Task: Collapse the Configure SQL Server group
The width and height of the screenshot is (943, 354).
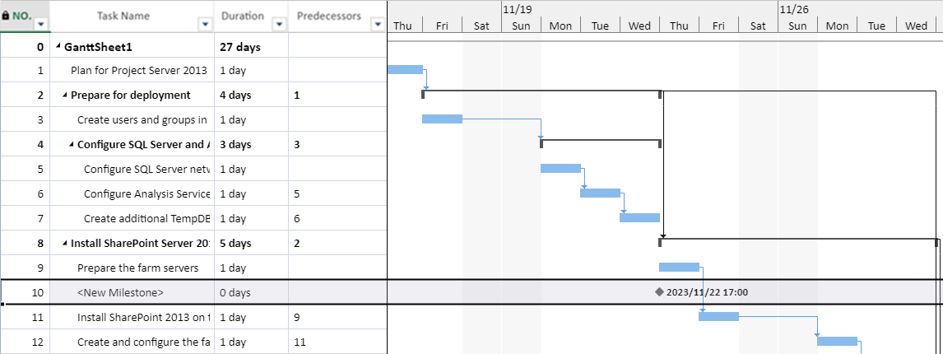Action: (x=72, y=145)
